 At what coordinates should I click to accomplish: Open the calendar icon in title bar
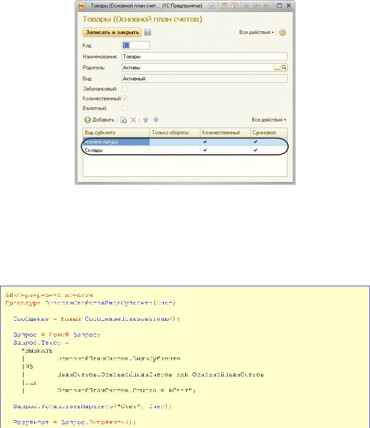click(234, 6)
